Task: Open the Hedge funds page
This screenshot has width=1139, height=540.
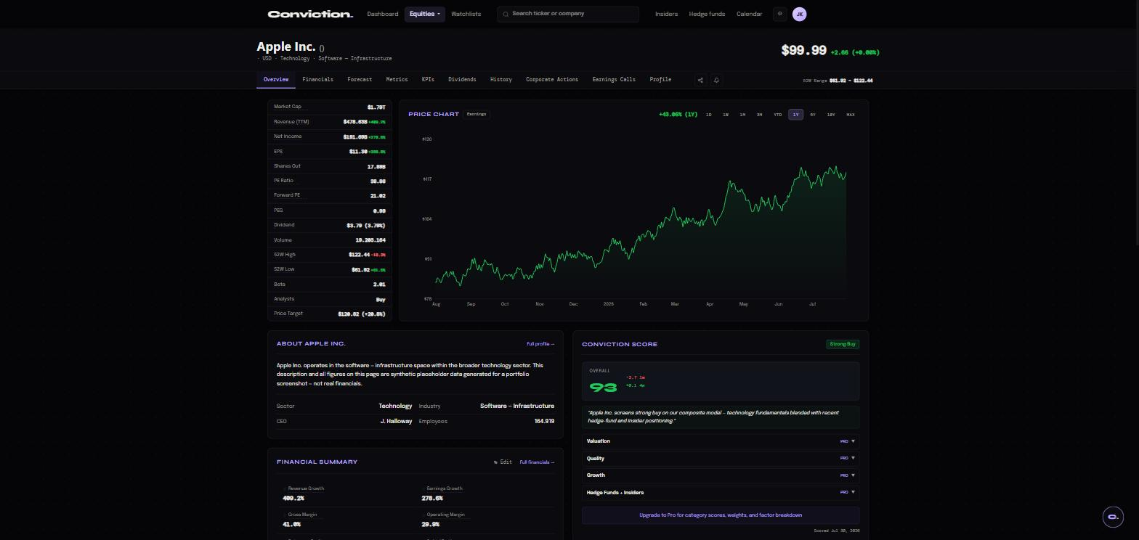Action: 707,14
